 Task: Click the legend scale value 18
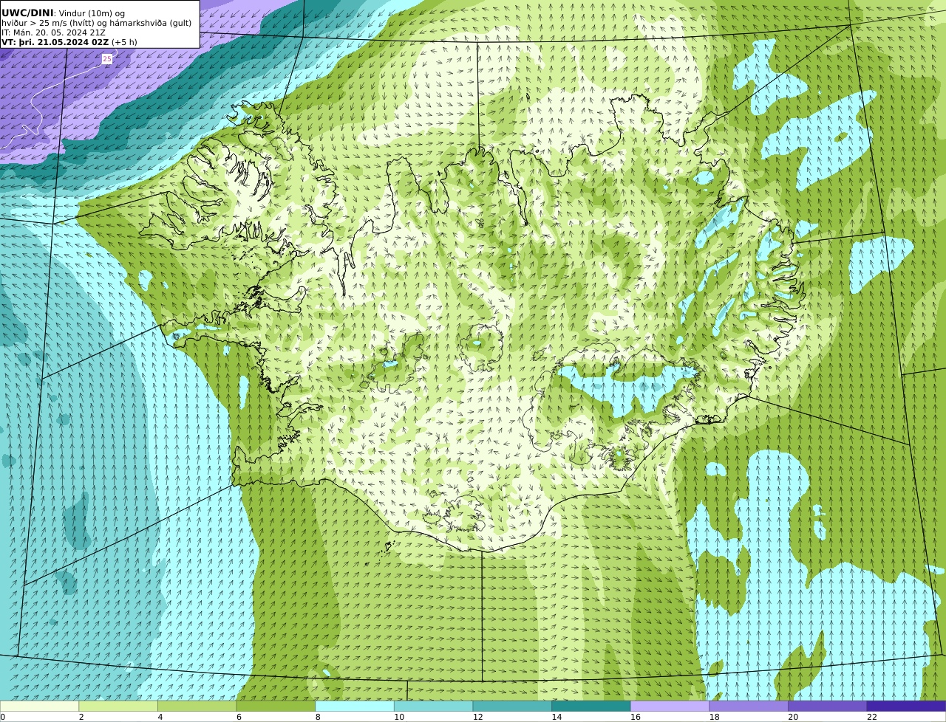714,717
